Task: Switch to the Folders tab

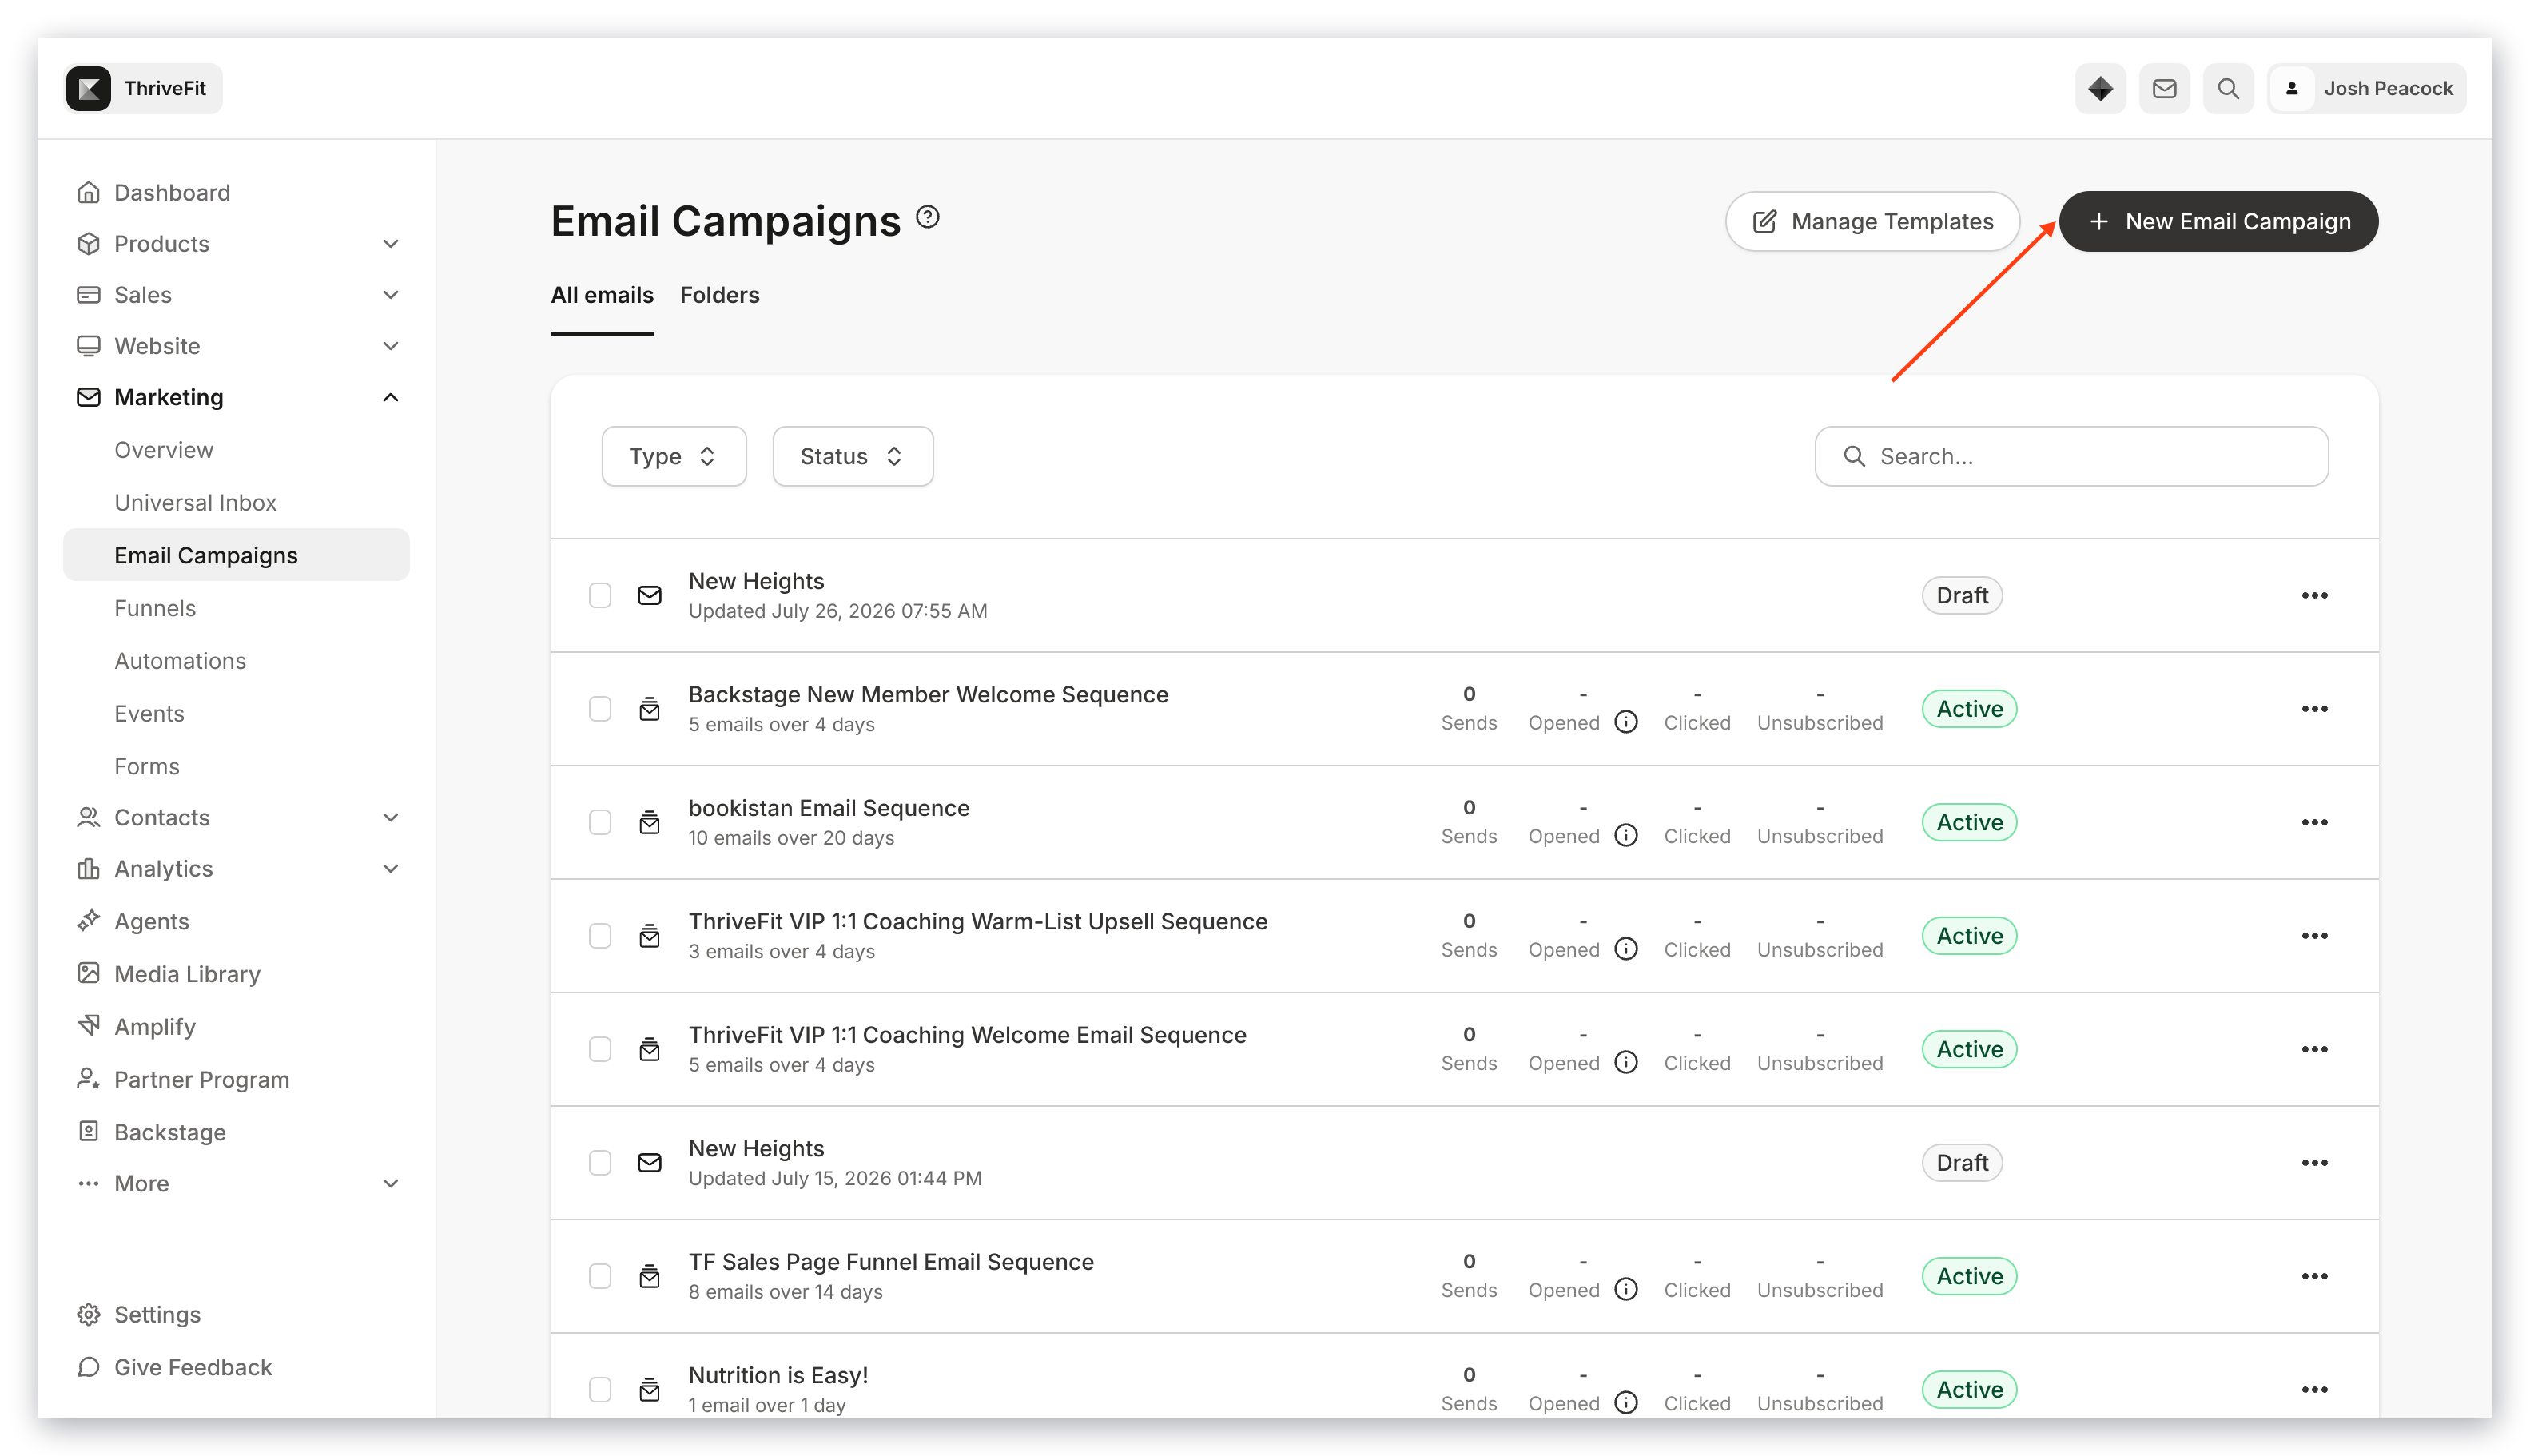Action: pos(719,295)
